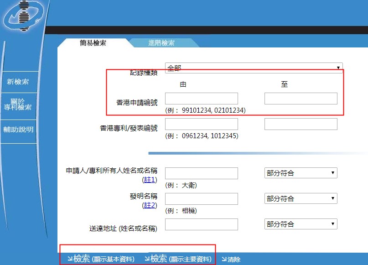
Task: Open the 部分符合 dropdown for 發明名稱
Action: (x=301, y=198)
